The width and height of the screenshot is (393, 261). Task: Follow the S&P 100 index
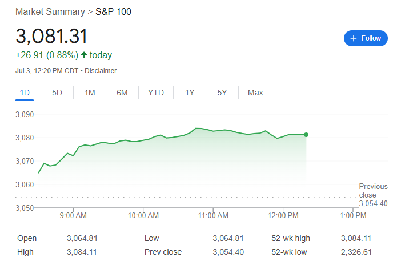point(366,38)
